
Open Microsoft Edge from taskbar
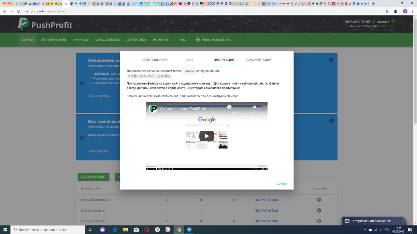click(115, 229)
